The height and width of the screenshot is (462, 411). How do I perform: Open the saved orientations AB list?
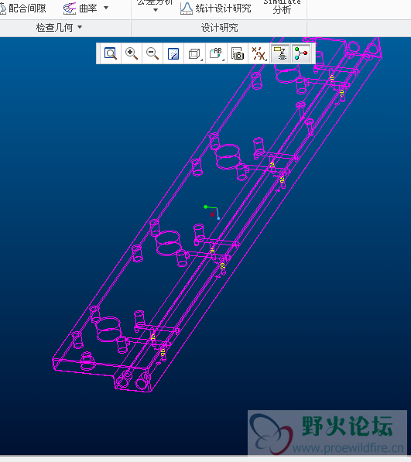(x=216, y=53)
